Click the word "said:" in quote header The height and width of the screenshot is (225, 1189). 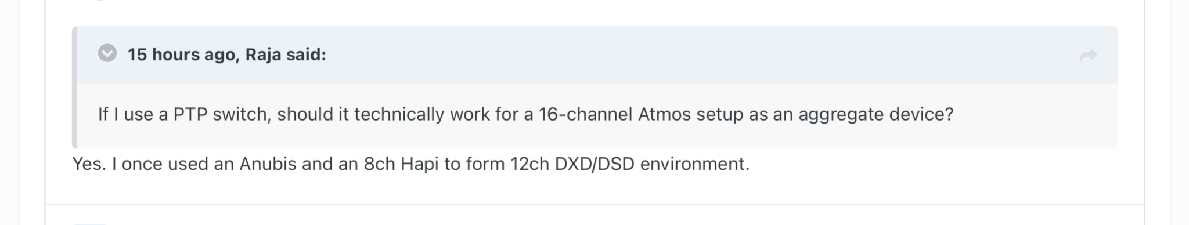(x=305, y=55)
